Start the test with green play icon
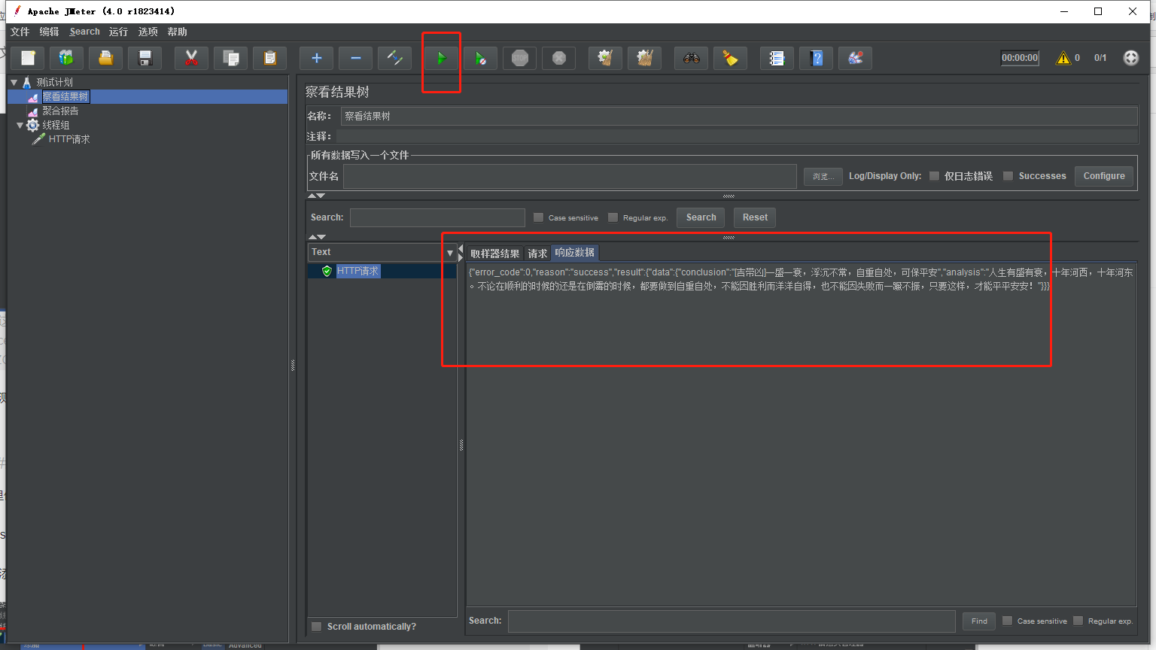 pos(442,58)
